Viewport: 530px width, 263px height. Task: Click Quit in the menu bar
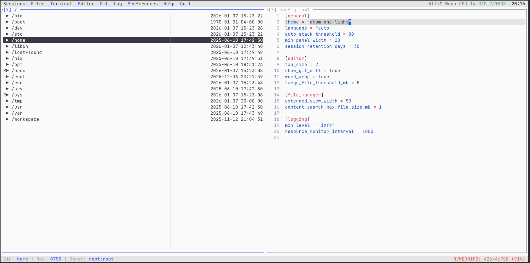[185, 4]
